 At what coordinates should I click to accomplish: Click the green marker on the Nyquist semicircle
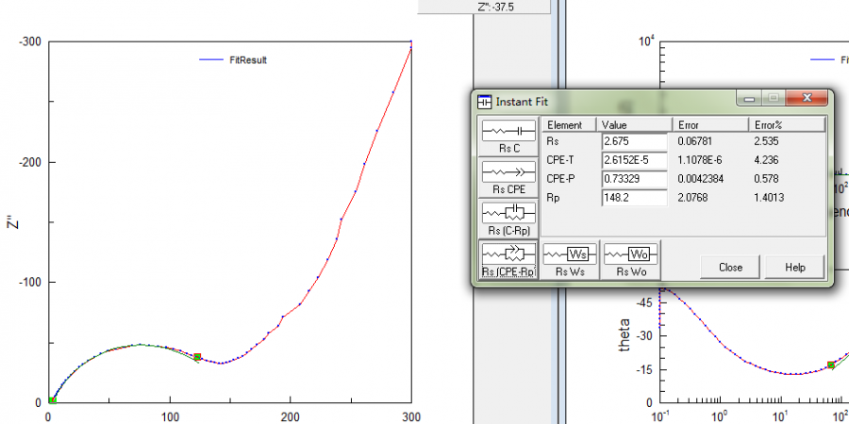point(197,357)
